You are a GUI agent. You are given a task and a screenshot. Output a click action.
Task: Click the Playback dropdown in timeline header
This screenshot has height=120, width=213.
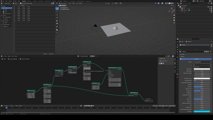tap(7, 106)
